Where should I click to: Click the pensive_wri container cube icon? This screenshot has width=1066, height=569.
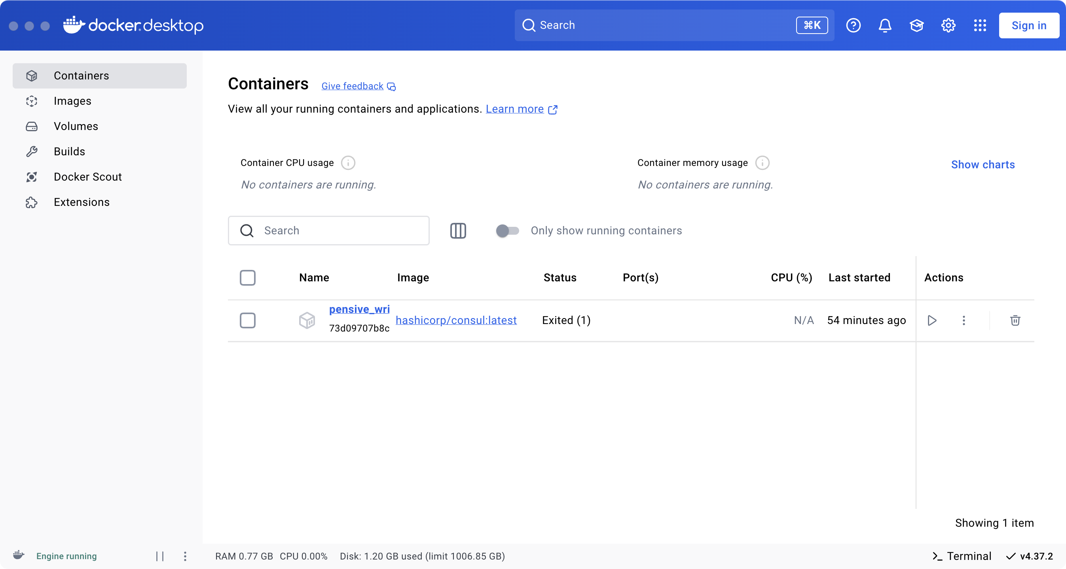point(307,320)
